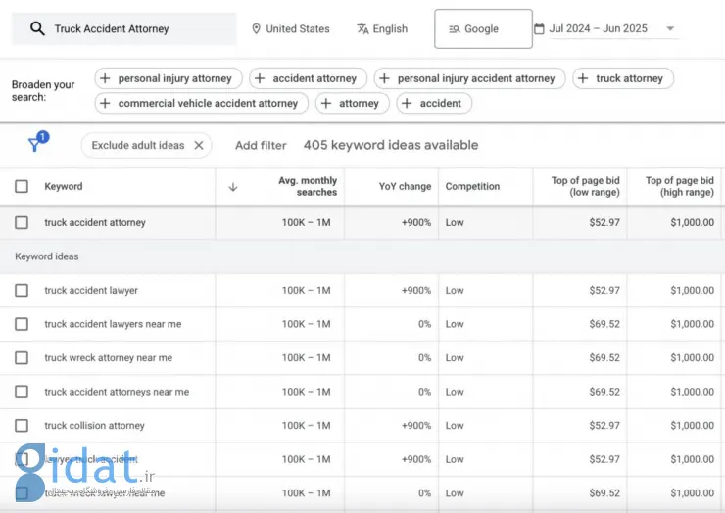The image size is (725, 513).
Task: Click the plus icon on personal injury attorney
Action: pos(105,78)
